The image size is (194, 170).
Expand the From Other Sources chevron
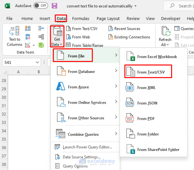point(116,117)
